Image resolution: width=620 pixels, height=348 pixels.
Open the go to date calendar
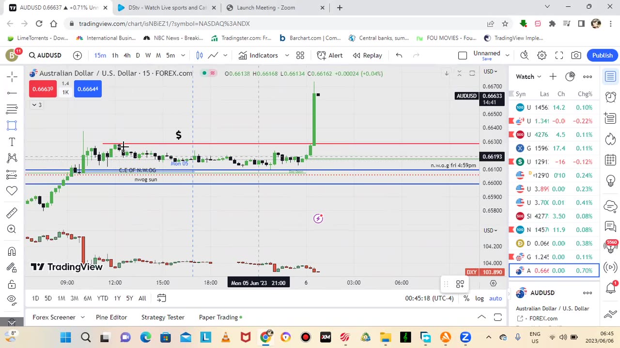pyautogui.click(x=161, y=298)
